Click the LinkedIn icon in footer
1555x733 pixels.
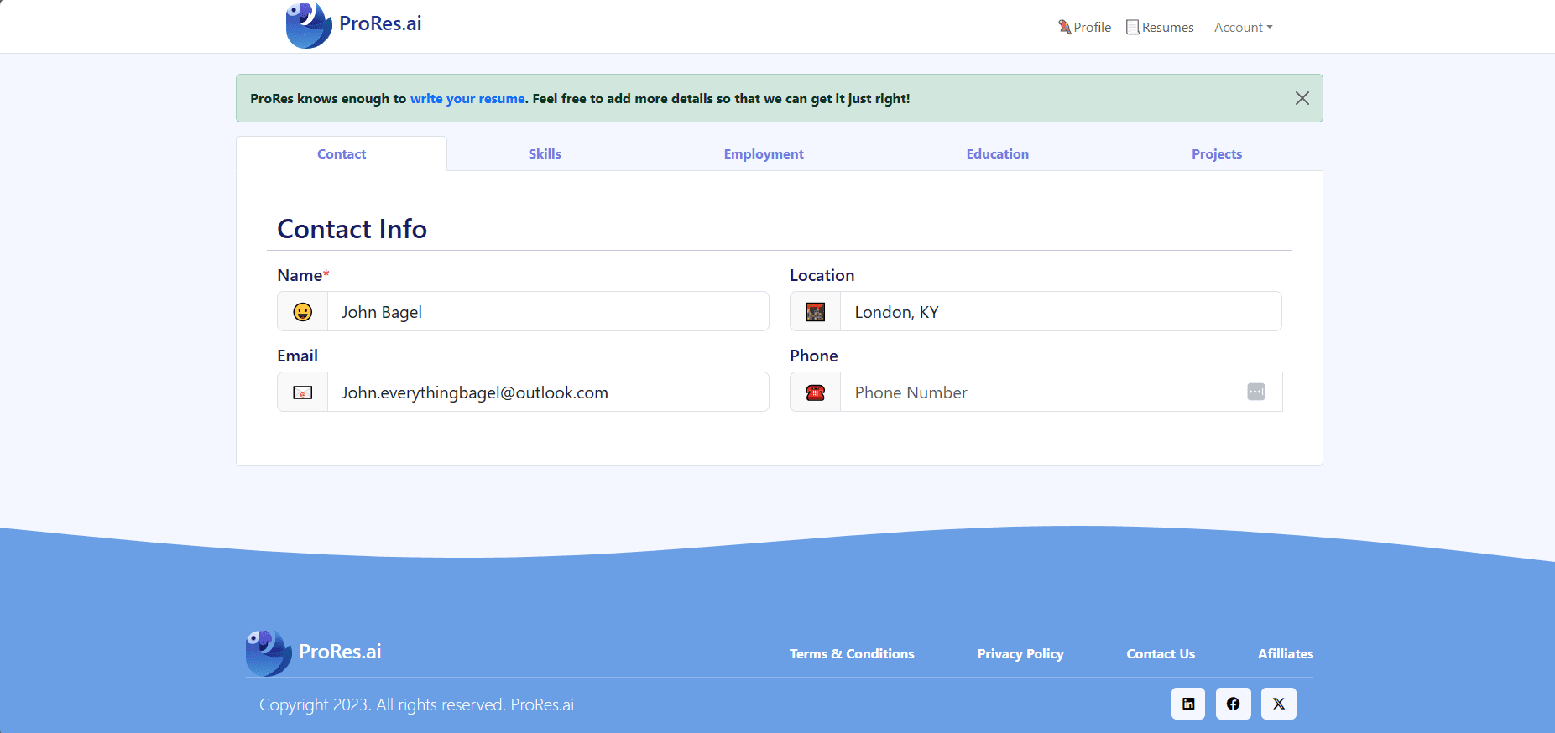point(1187,704)
